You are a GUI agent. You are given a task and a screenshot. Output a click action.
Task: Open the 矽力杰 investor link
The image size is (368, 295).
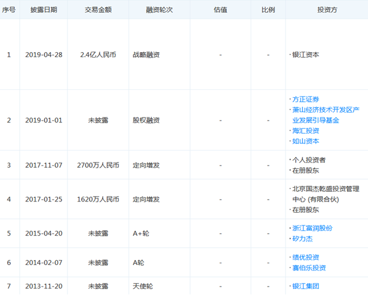302,239
